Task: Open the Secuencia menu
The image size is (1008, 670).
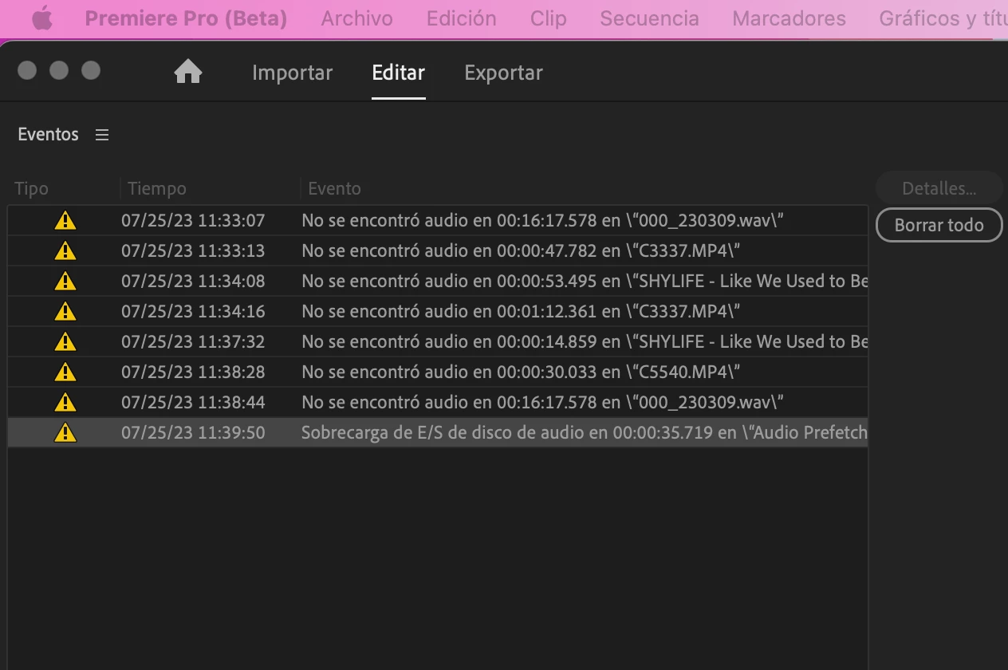Action: [649, 18]
